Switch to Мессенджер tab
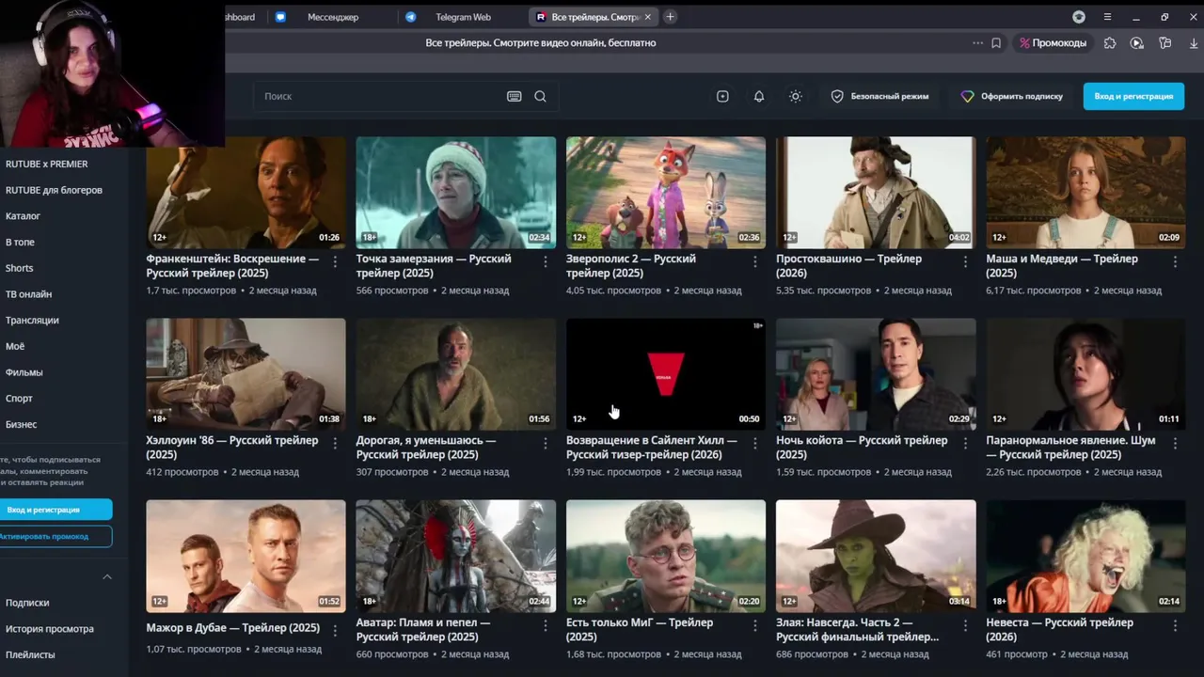The width and height of the screenshot is (1204, 677). point(333,17)
